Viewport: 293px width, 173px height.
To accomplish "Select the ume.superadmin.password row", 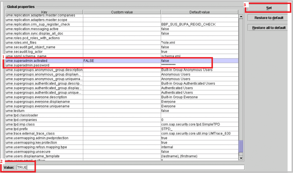I will pyautogui.click(x=43, y=65).
